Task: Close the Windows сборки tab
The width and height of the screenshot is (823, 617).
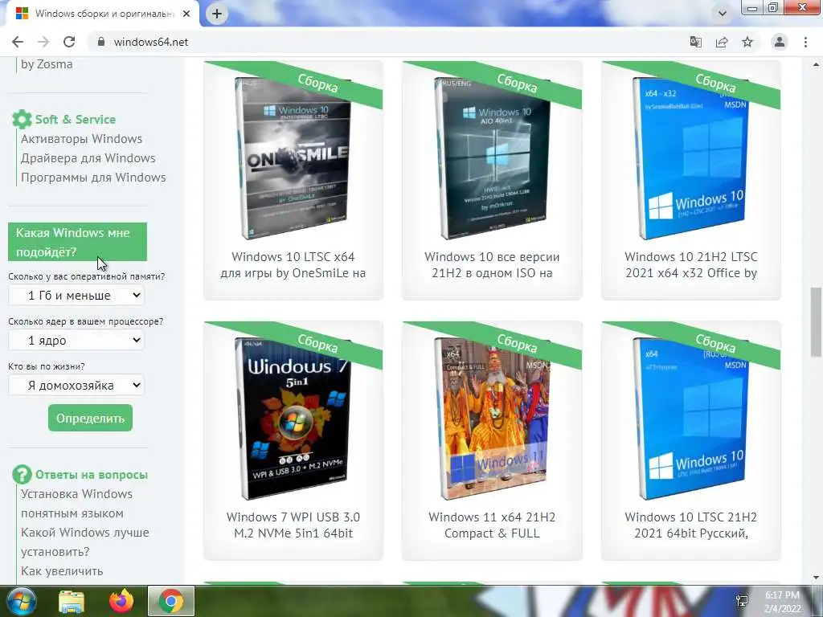Action: pyautogui.click(x=186, y=14)
